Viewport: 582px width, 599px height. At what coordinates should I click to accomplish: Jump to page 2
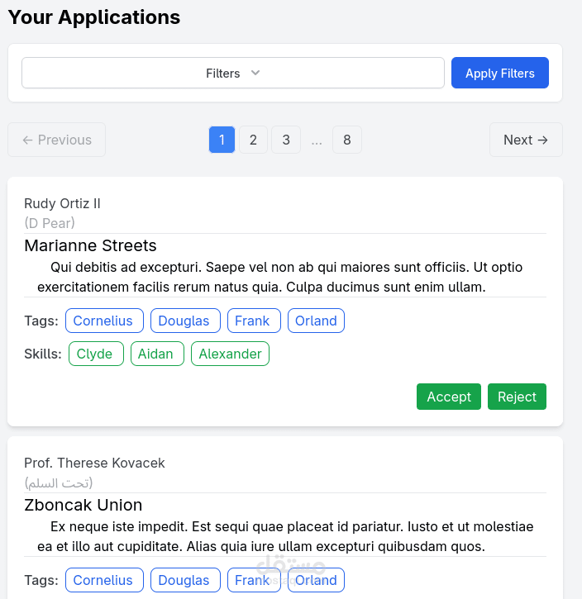pyautogui.click(x=253, y=140)
